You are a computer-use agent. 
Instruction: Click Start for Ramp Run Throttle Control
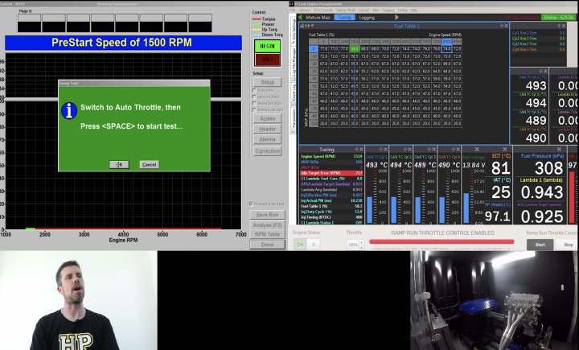pos(540,245)
